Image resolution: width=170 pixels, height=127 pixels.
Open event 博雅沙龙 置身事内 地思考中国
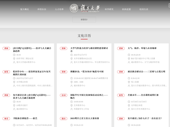tap(87, 71)
